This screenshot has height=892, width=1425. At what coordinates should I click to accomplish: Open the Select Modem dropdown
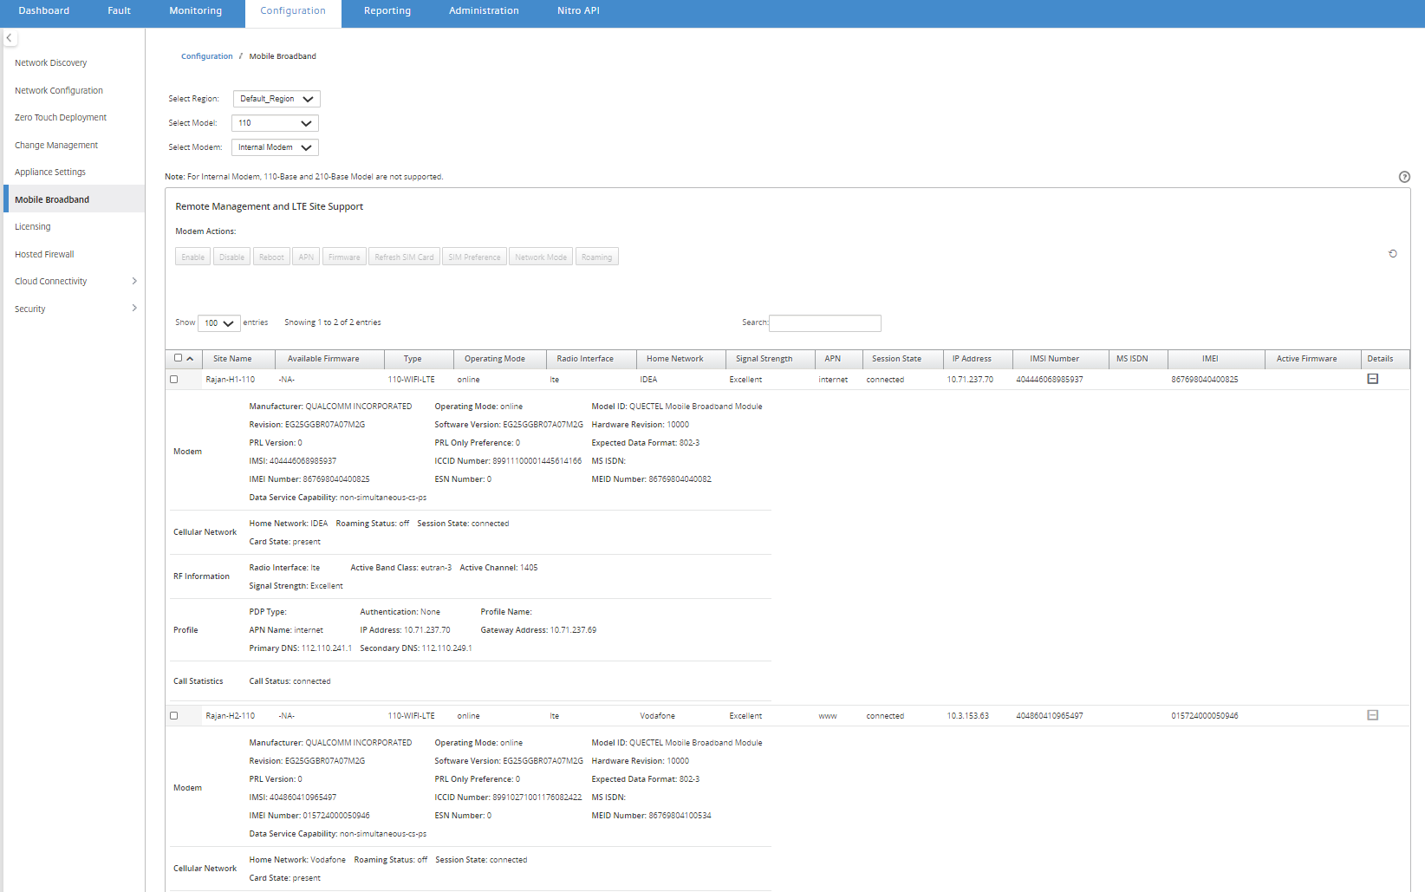(275, 147)
